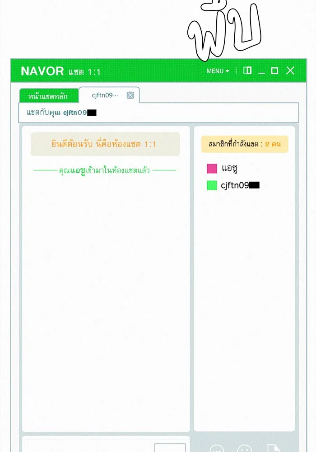Open the chat bubble icon at bottom
This screenshot has width=316, height=452.
coord(217,449)
